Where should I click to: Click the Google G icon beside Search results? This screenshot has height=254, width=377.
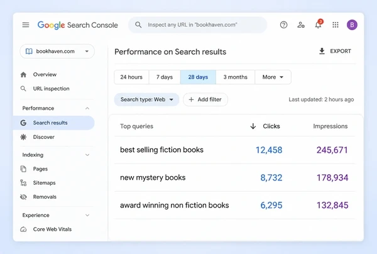coord(23,123)
